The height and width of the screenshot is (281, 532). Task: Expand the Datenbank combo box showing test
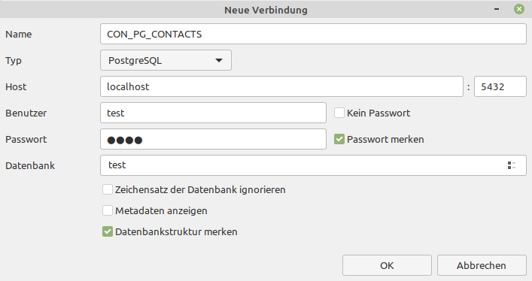(313, 165)
